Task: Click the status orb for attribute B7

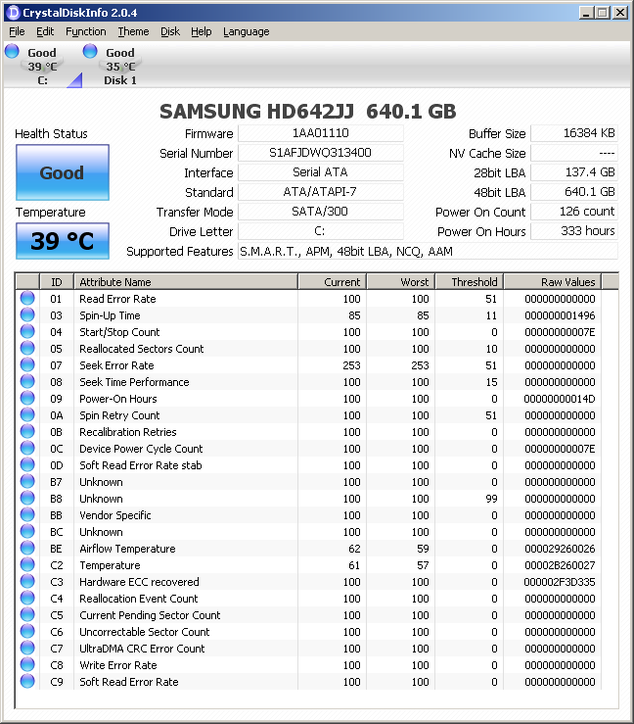Action: 27,481
